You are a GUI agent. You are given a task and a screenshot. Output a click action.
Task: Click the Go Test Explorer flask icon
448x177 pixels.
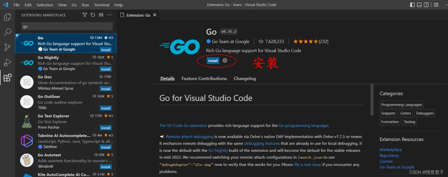coord(27,121)
